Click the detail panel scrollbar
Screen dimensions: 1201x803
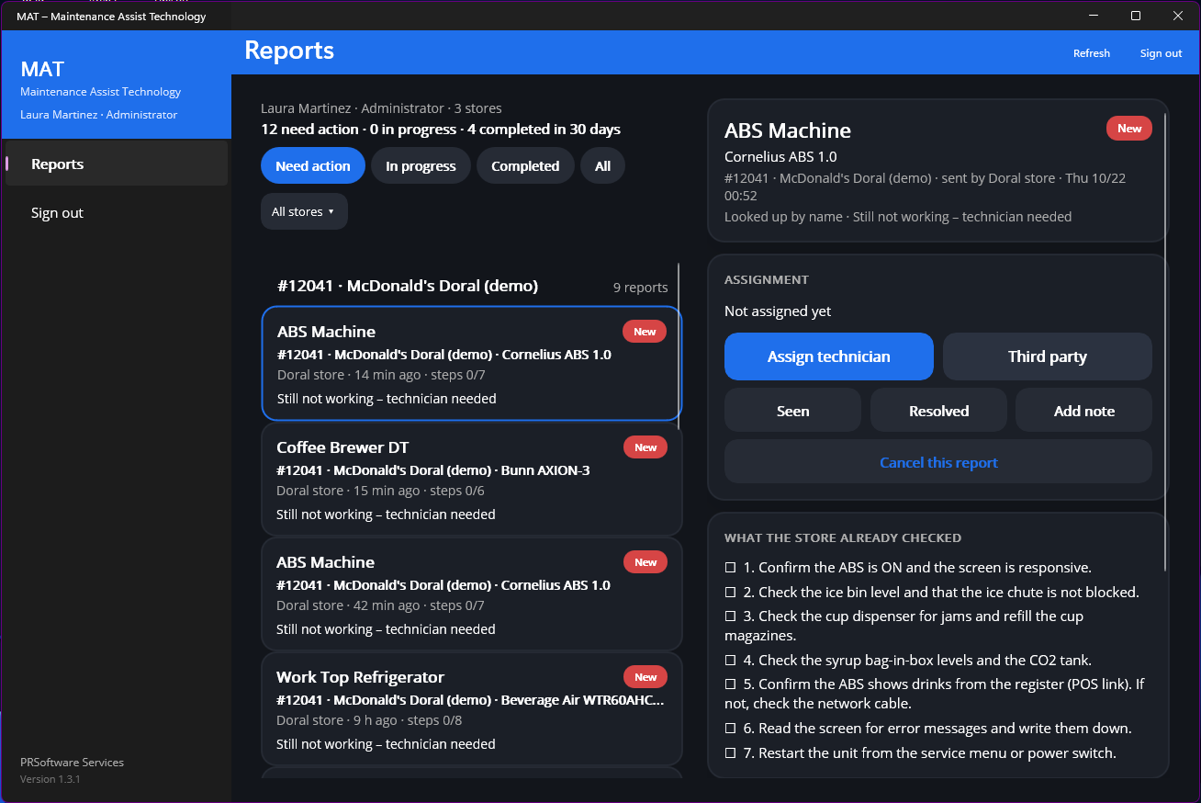tap(1166, 340)
